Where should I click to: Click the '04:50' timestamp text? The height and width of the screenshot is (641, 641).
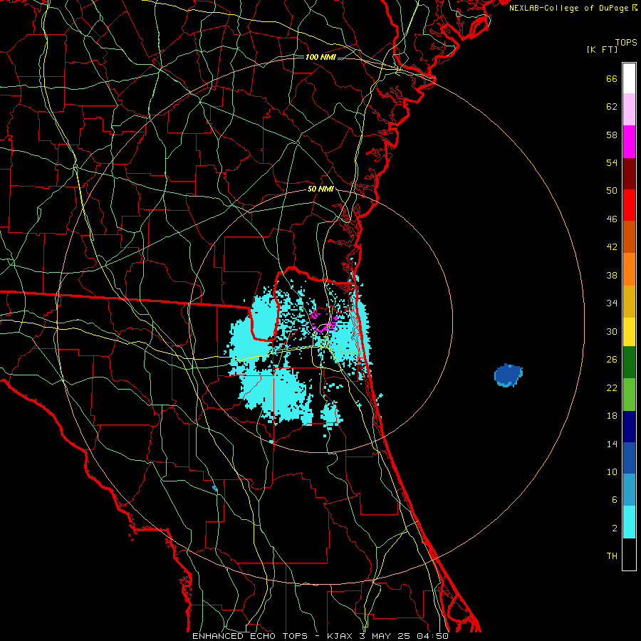[432, 636]
